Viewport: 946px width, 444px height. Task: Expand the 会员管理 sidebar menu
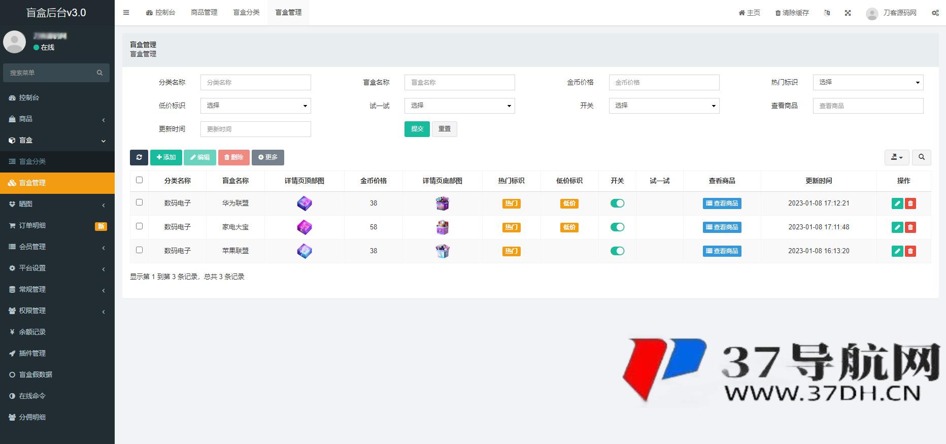pyautogui.click(x=56, y=247)
